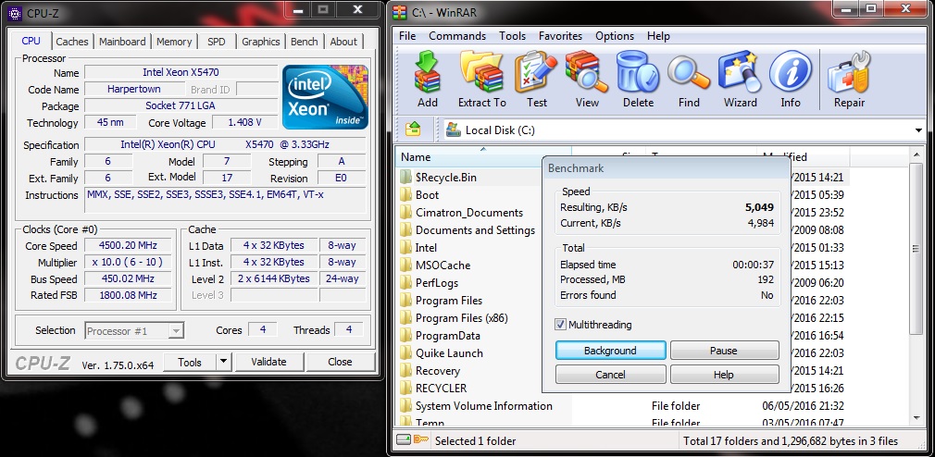
Task: Click the Help button in Benchmark dialog
Action: coord(724,374)
